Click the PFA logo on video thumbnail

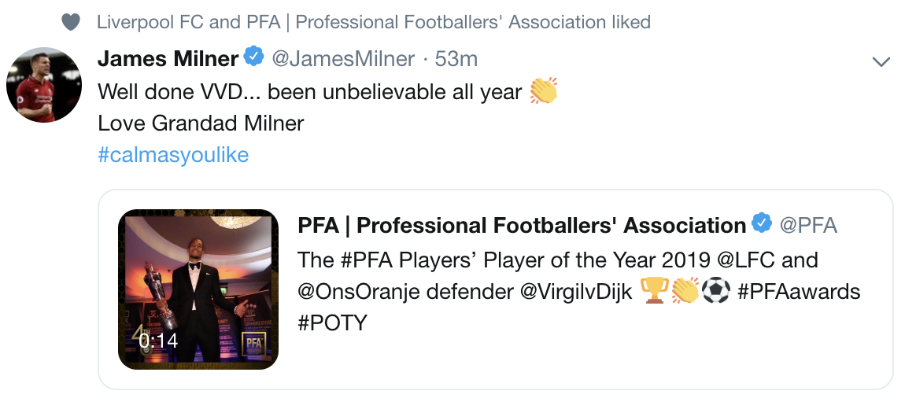[253, 345]
